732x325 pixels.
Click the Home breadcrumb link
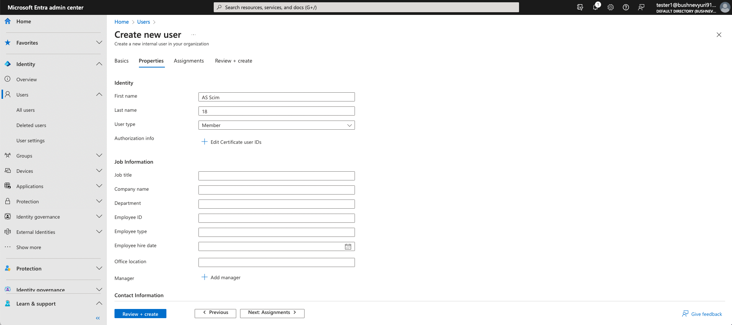(121, 22)
